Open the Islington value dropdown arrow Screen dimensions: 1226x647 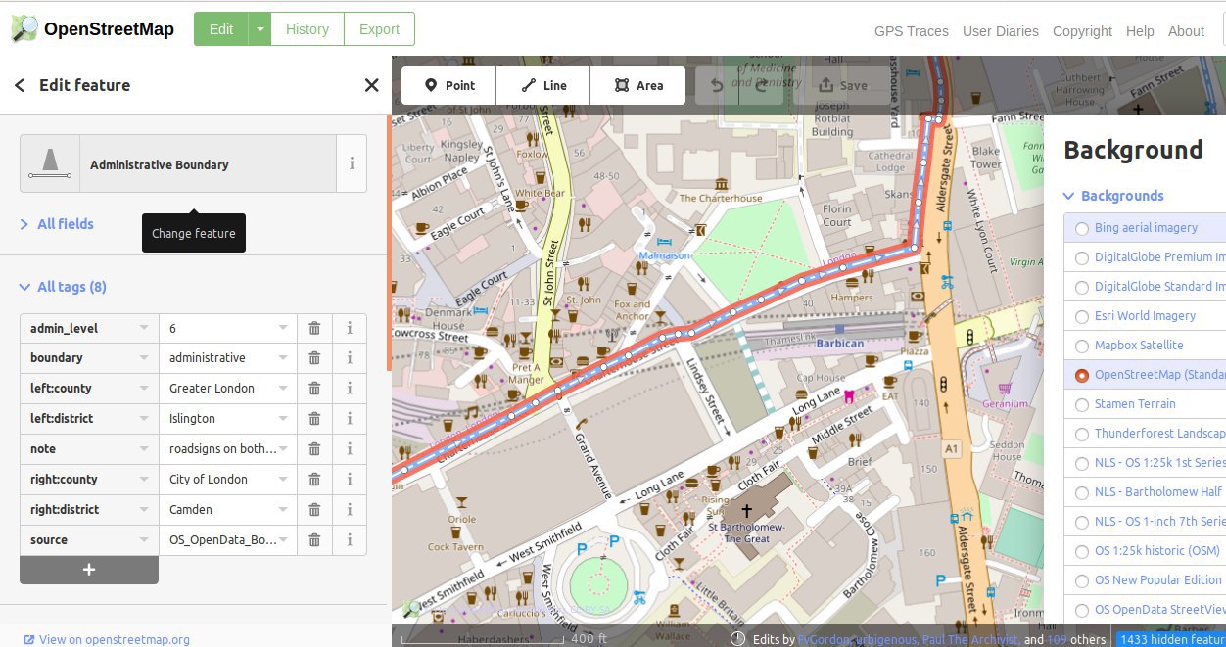pos(283,419)
